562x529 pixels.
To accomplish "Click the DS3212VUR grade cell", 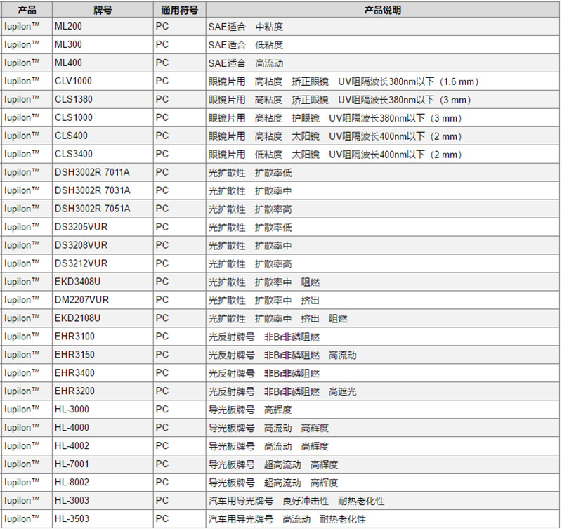I will pos(81,263).
